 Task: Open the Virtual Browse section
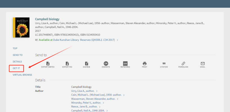click(x=22, y=75)
